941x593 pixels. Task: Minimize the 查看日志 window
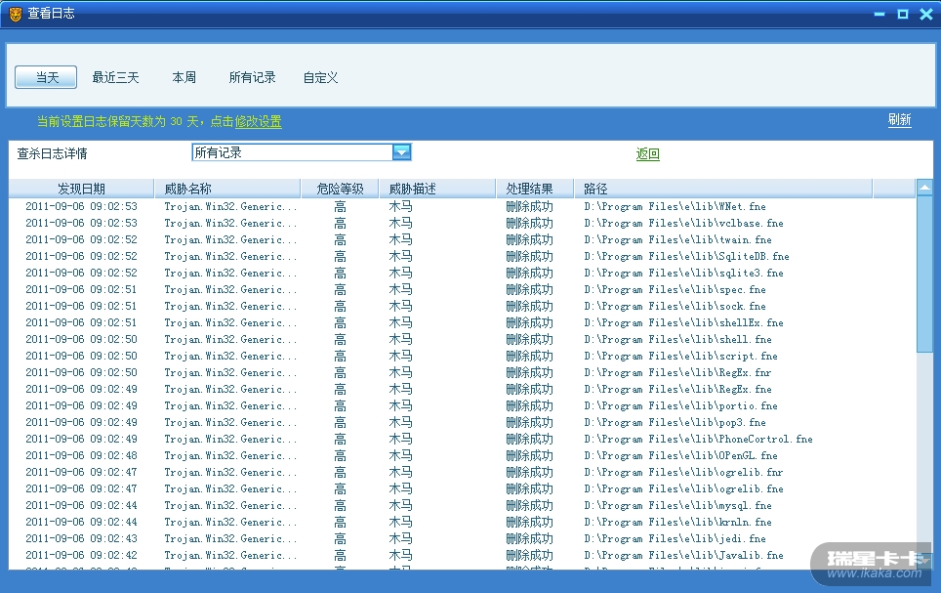(880, 14)
